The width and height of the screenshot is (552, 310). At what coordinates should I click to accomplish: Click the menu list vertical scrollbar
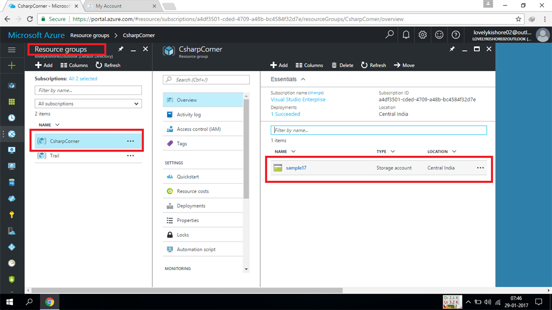(x=246, y=149)
